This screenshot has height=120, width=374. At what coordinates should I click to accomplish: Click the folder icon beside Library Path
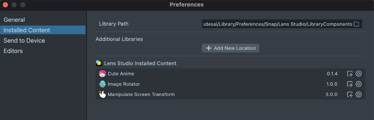pyautogui.click(x=357, y=24)
